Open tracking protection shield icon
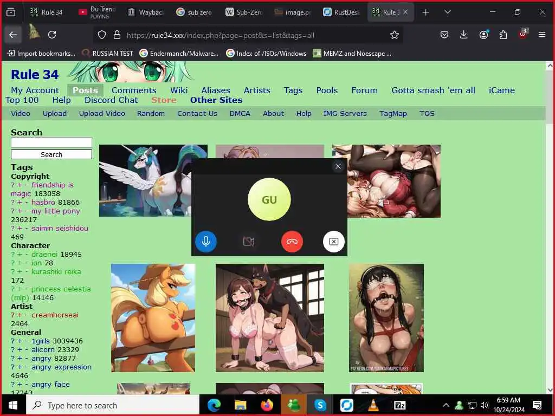The width and height of the screenshot is (555, 416). (x=102, y=35)
